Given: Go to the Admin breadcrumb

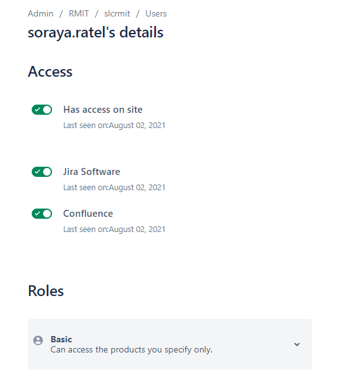Looking at the screenshot, I should 41,13.
